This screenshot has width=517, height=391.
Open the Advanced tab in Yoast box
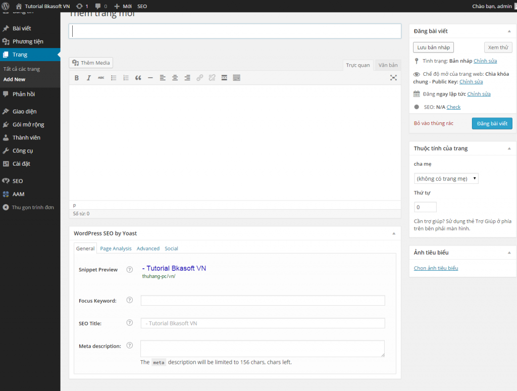click(x=148, y=249)
